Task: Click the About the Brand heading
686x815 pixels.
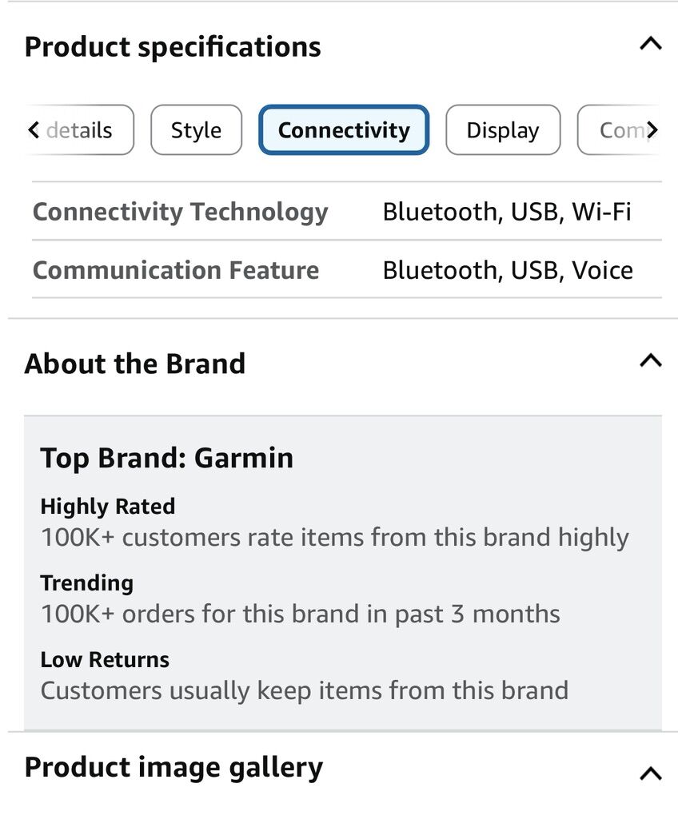Action: click(135, 364)
